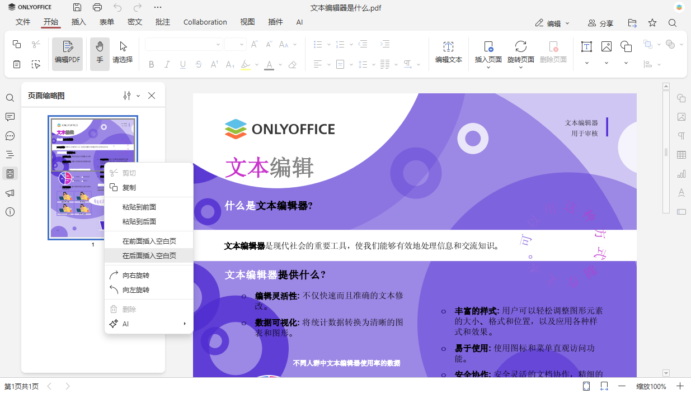The height and width of the screenshot is (394, 691).
Task: Open Table settings icon in right sidebar
Action: pyautogui.click(x=680, y=154)
